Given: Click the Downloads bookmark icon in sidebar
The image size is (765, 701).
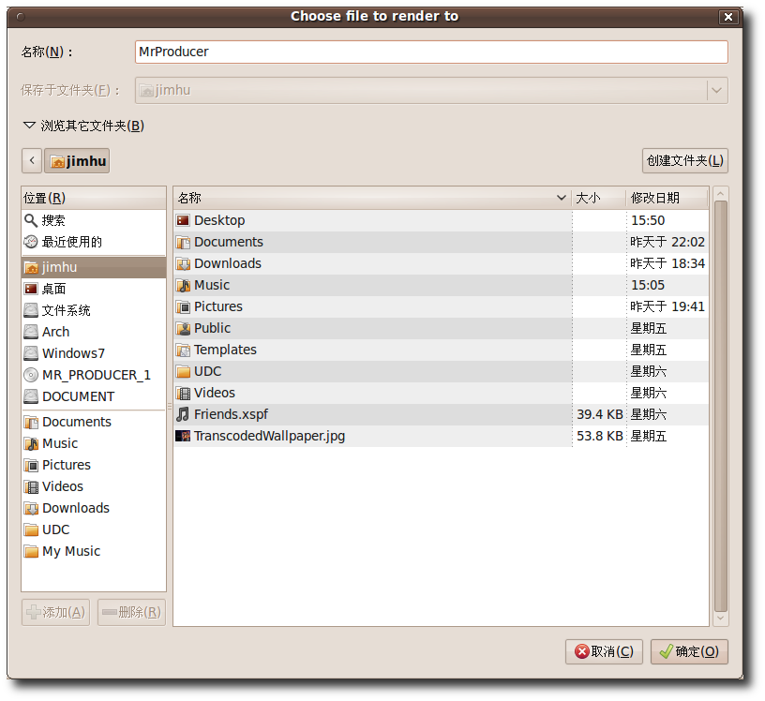Looking at the screenshot, I should [x=31, y=508].
